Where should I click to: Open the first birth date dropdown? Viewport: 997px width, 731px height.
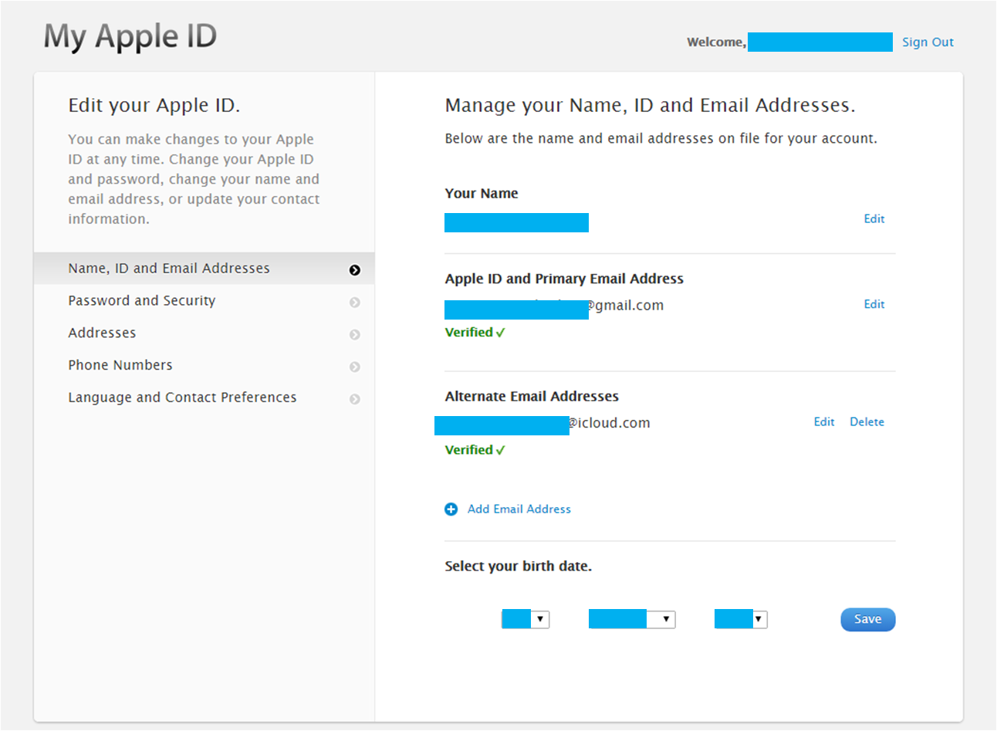(526, 619)
